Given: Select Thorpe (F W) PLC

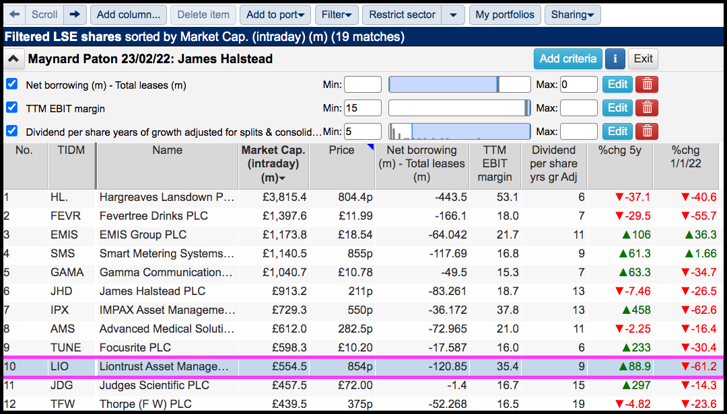Looking at the screenshot, I should 145,404.
